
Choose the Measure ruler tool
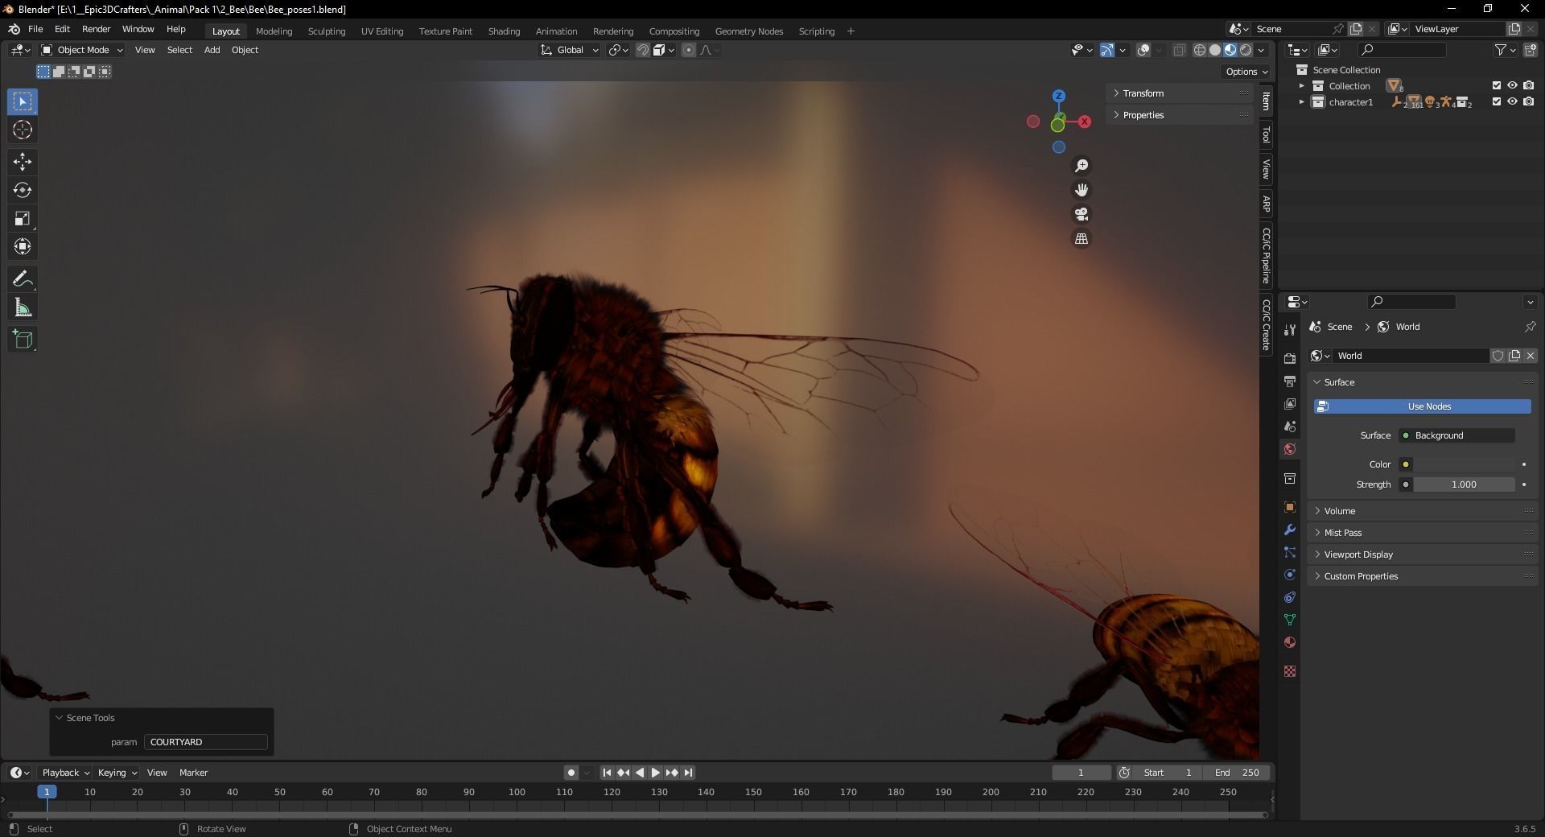[x=23, y=307]
